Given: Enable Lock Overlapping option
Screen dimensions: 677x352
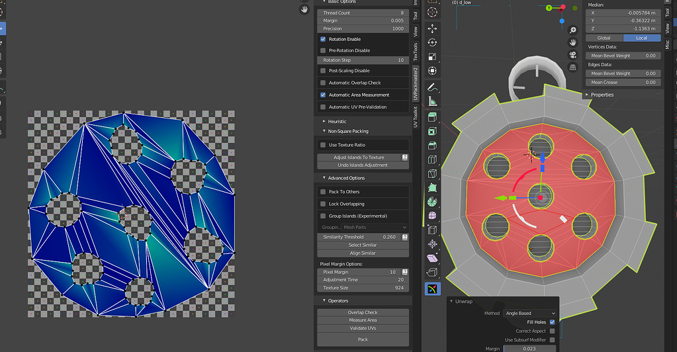Looking at the screenshot, I should [323, 203].
